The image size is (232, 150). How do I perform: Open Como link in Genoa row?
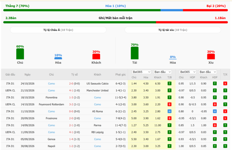click(x=97, y=139)
